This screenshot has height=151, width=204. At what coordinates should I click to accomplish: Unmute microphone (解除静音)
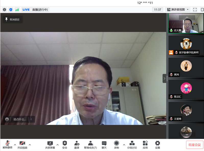click(x=8, y=145)
